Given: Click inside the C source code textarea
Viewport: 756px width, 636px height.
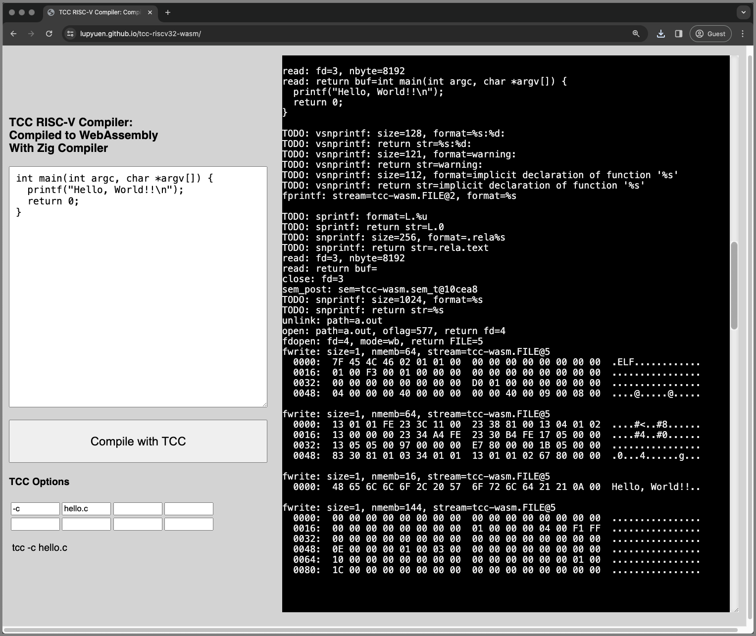Looking at the screenshot, I should pyautogui.click(x=138, y=287).
